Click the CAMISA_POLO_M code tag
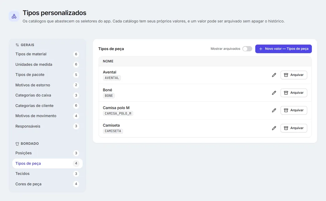 [x=118, y=113]
